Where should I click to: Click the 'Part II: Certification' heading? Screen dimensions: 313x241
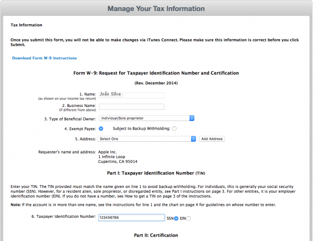tap(156, 235)
